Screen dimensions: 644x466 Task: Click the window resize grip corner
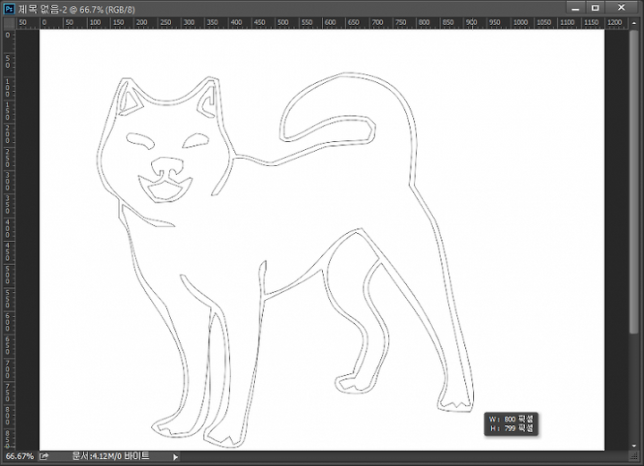pyautogui.click(x=634, y=456)
